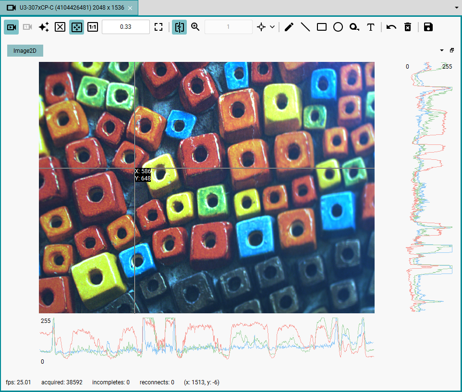462x392 pixels.
Task: Select the circle drawing tool
Action: [338, 27]
